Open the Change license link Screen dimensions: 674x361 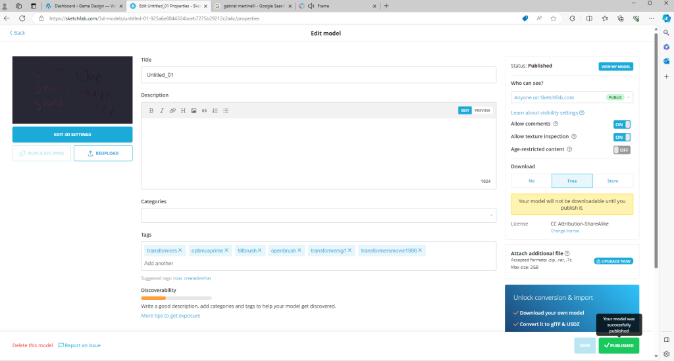(x=565, y=231)
